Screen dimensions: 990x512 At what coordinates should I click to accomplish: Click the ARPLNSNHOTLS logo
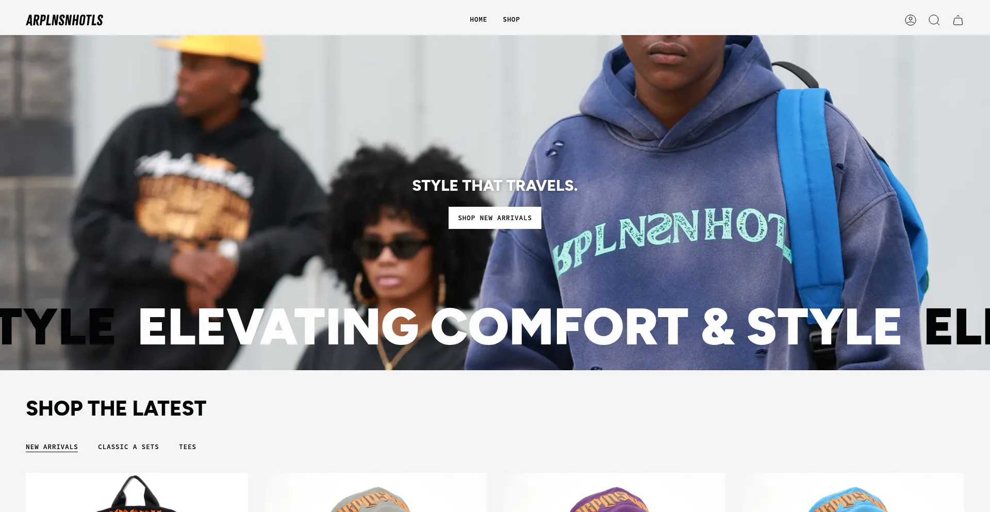(64, 20)
